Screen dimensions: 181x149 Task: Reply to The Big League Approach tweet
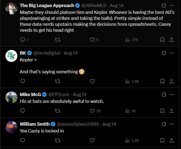click(23, 40)
